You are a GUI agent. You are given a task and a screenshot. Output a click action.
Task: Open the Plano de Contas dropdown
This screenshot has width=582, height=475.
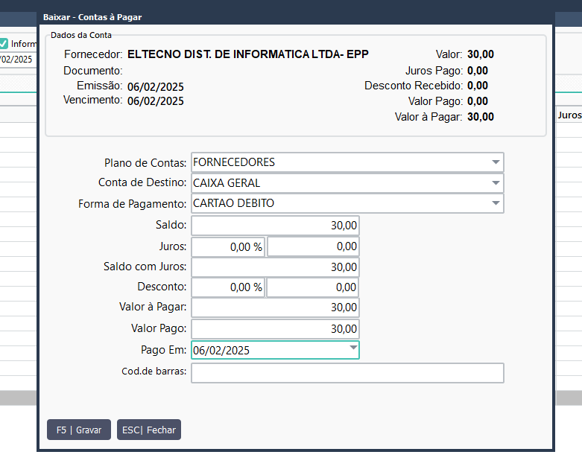click(495, 162)
